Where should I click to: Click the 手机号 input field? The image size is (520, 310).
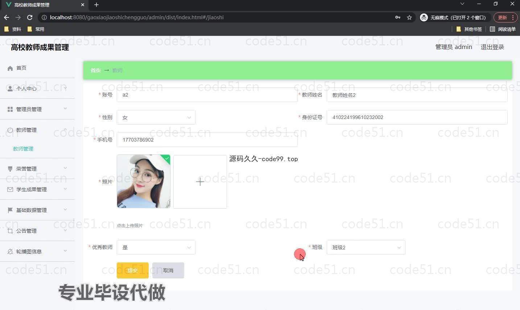tap(207, 140)
